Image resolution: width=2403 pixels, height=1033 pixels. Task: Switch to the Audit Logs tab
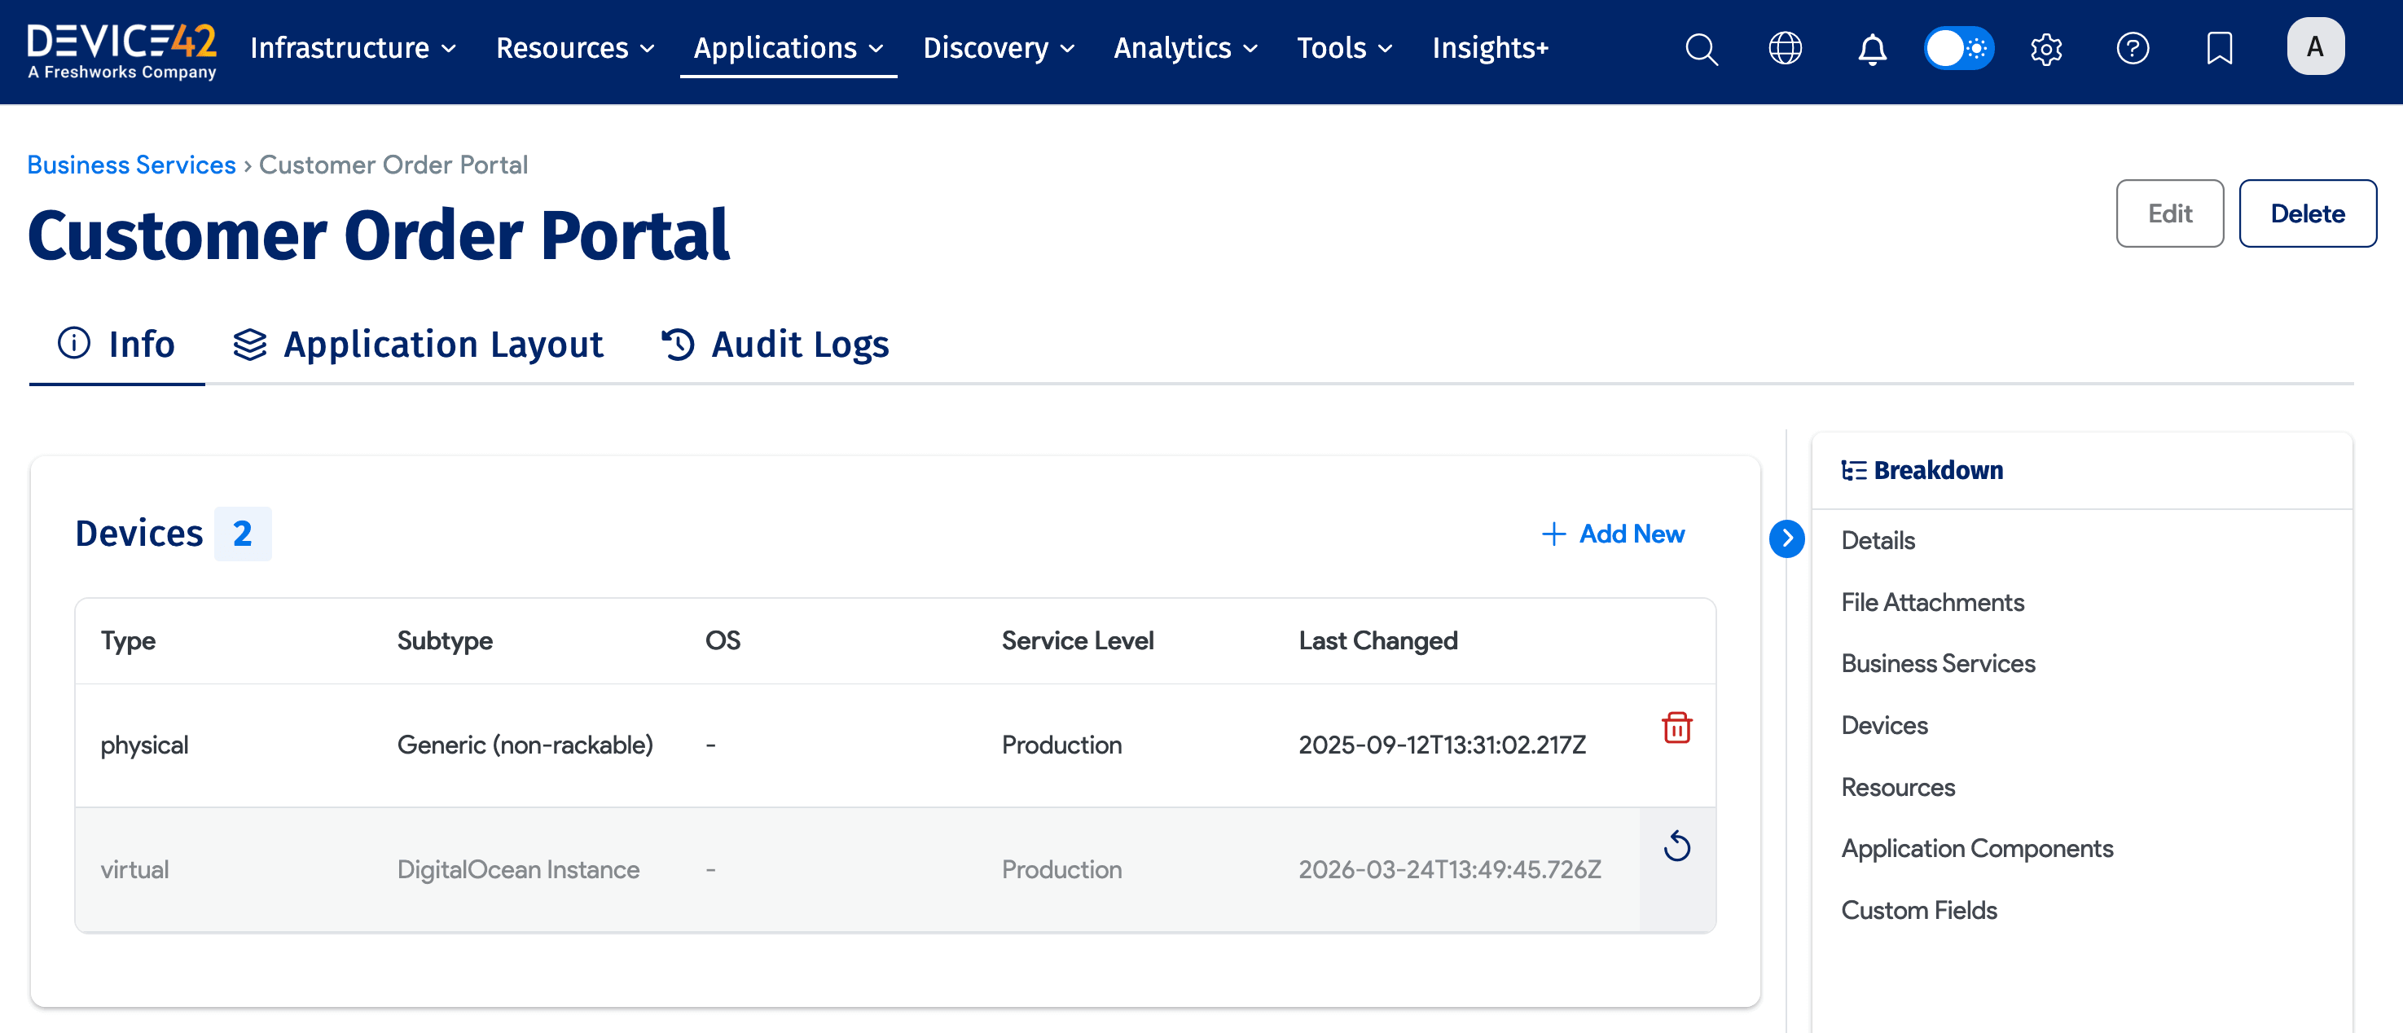(x=775, y=345)
